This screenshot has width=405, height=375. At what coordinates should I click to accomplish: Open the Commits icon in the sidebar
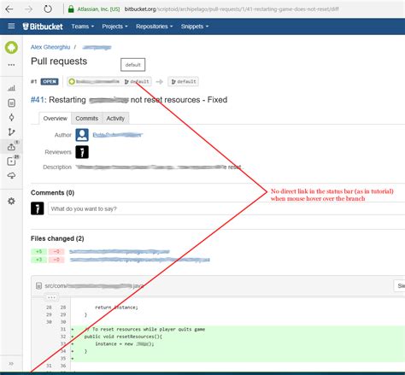[x=11, y=117]
